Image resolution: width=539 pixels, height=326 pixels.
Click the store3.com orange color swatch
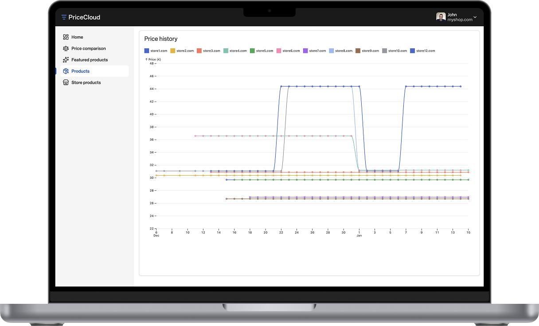[x=199, y=51]
